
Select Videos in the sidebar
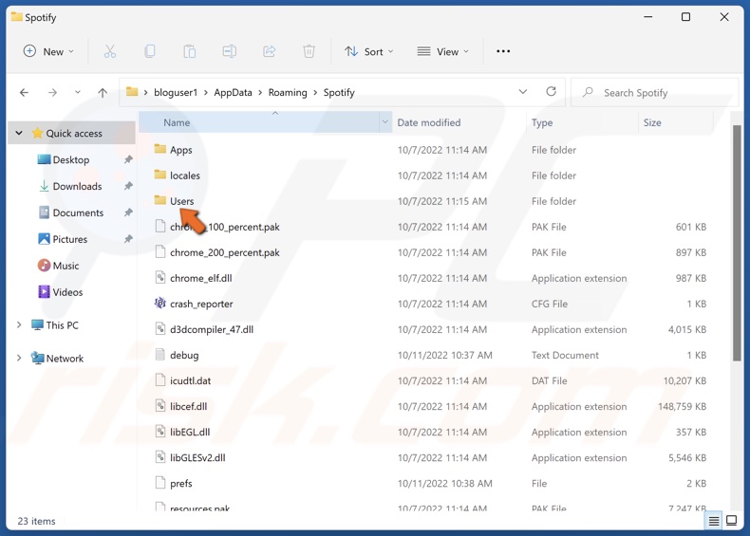[x=67, y=292]
